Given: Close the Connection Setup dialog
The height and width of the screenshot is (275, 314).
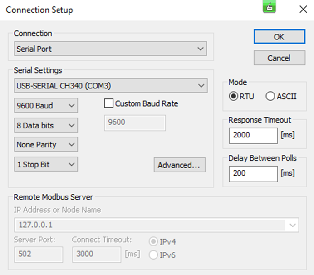Looking at the screenshot, I should (303, 9).
